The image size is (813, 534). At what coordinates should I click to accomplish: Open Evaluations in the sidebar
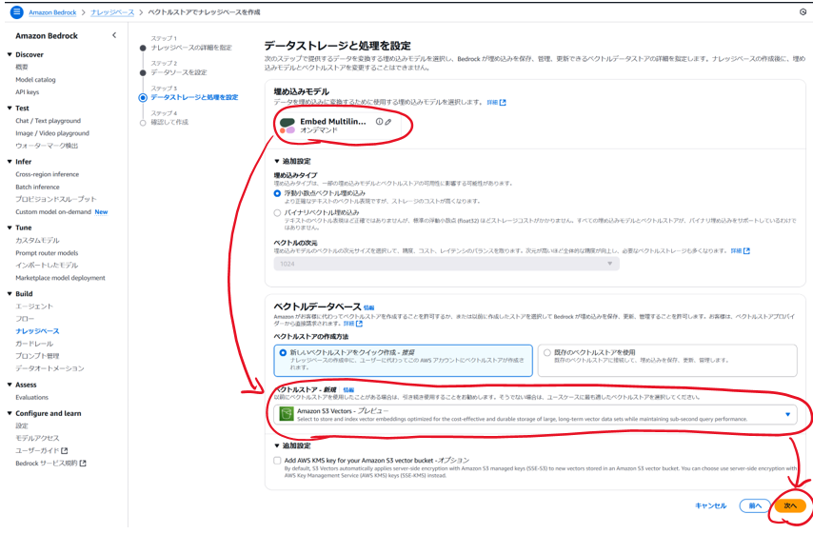click(x=31, y=397)
